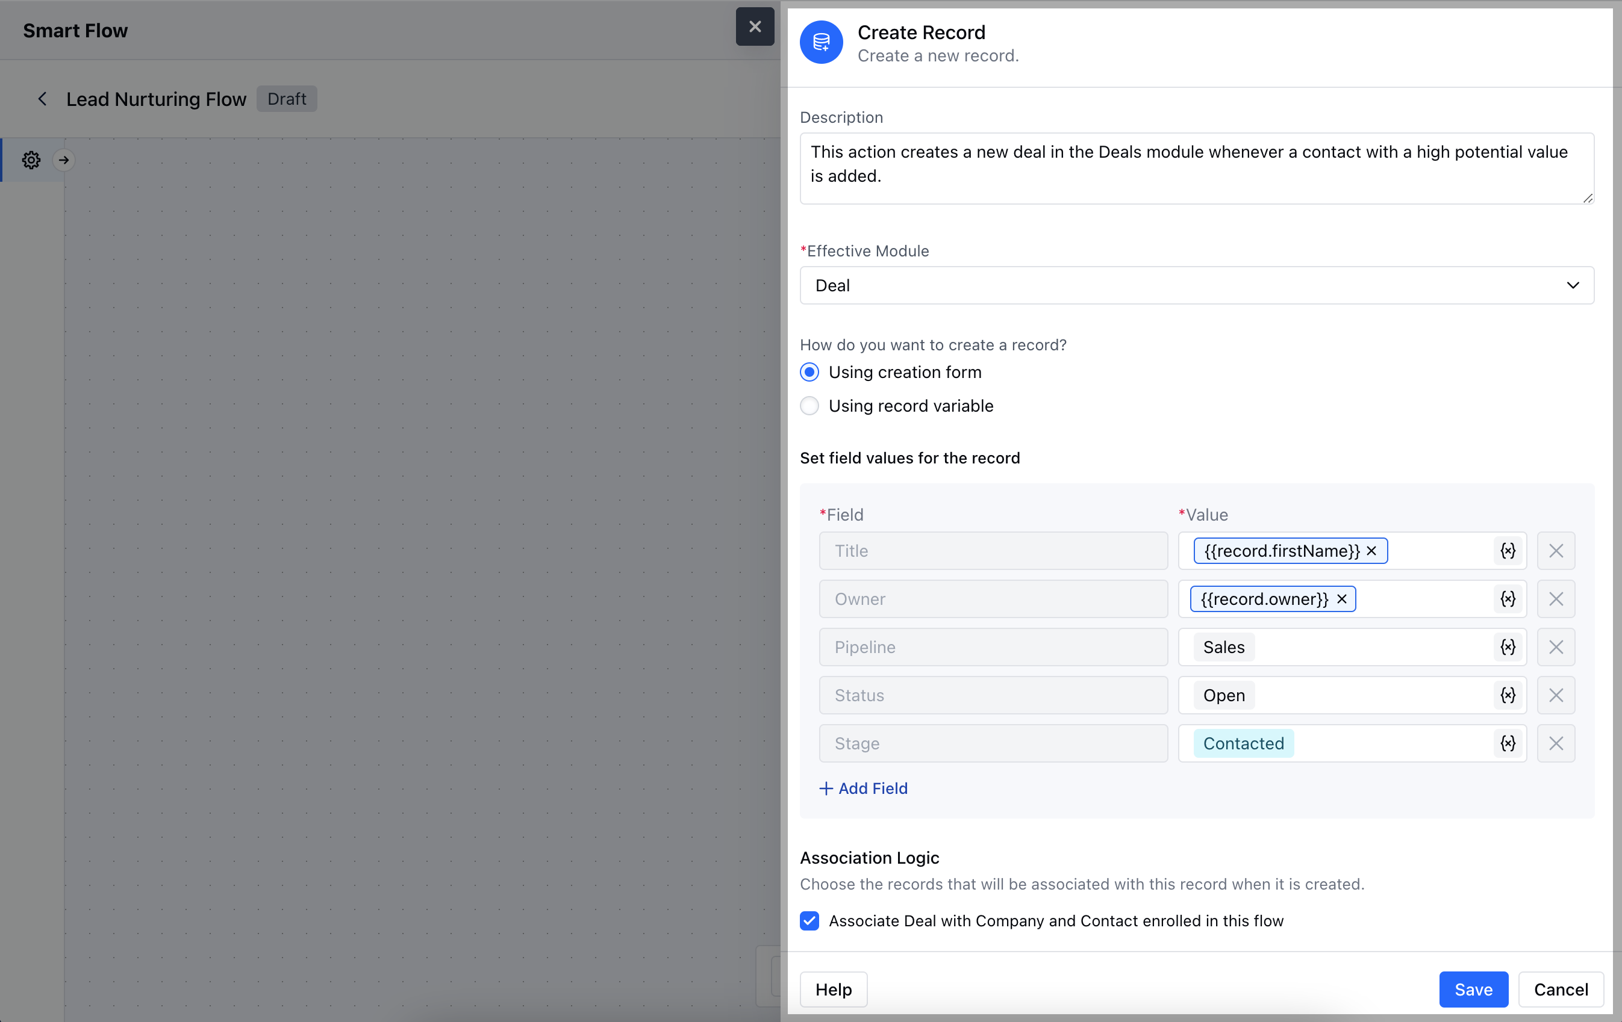Delete the Status field row

(x=1555, y=695)
